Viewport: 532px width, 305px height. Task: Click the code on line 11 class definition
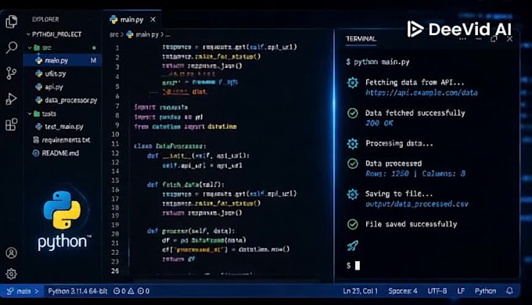(x=170, y=146)
